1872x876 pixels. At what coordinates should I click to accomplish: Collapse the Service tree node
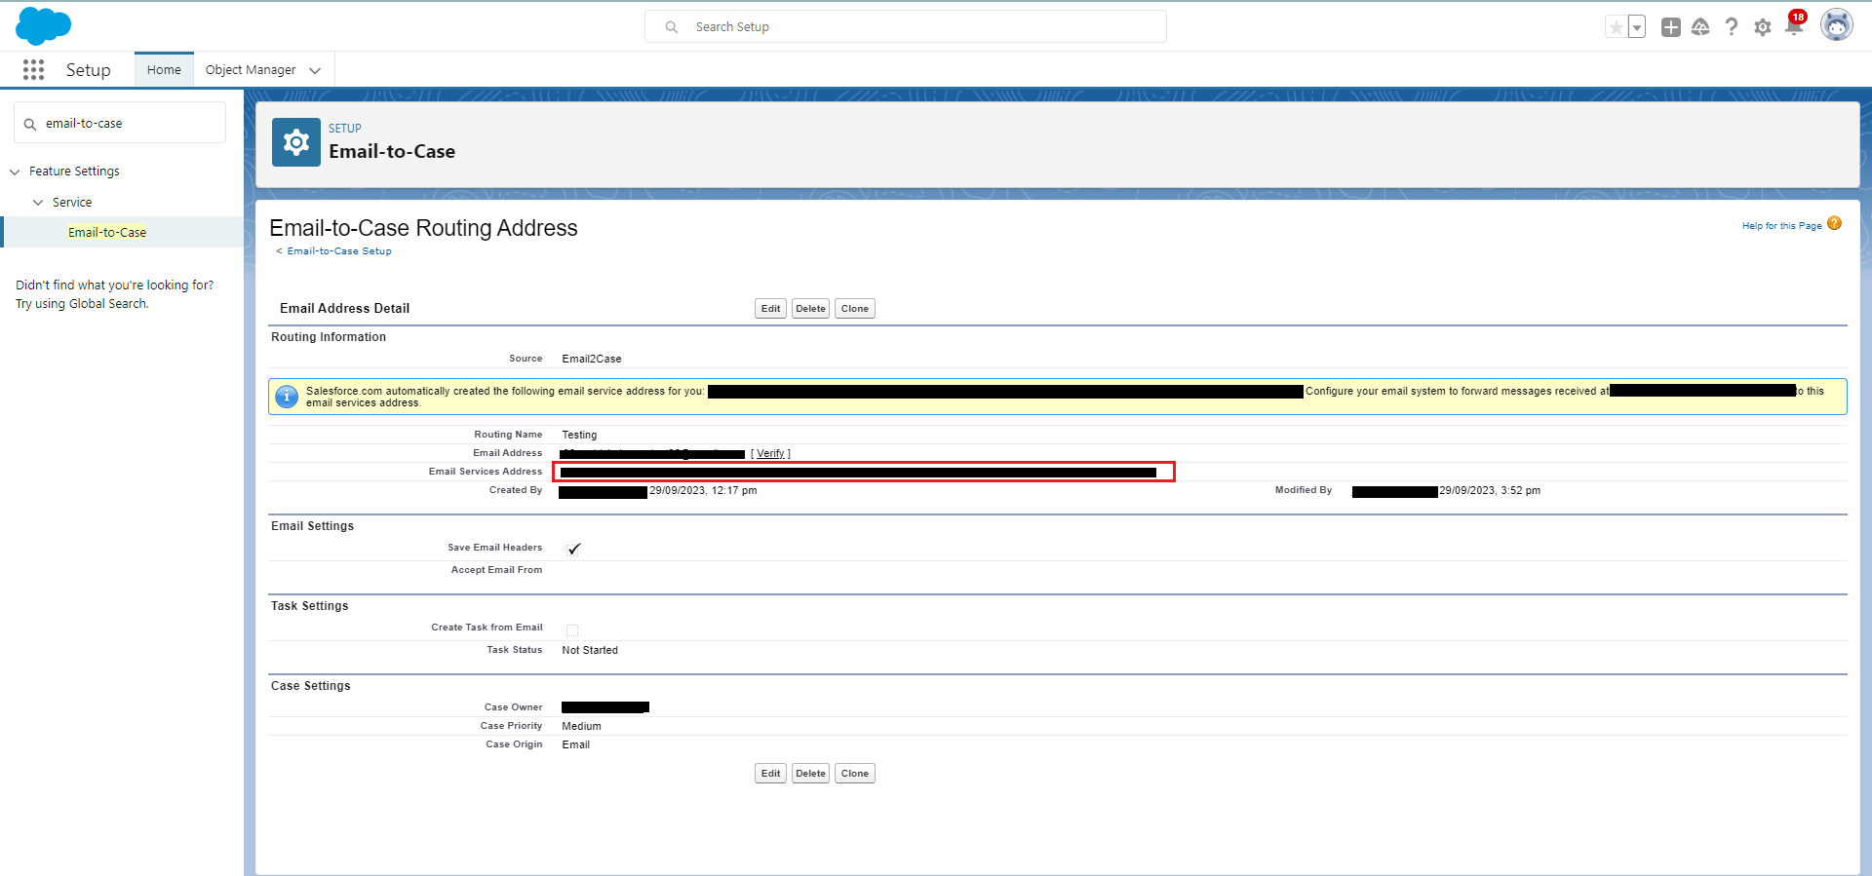pyautogui.click(x=38, y=203)
